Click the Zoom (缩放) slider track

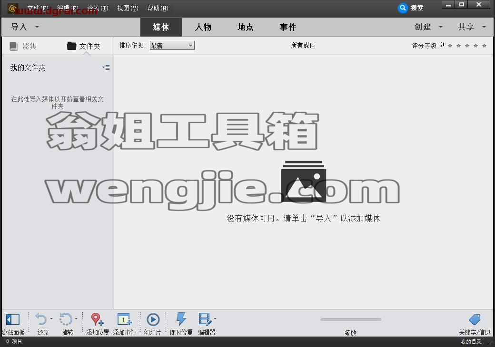(351, 319)
